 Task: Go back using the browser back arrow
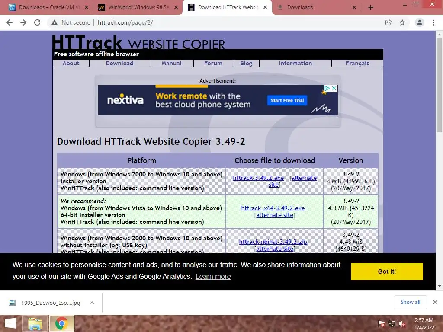(x=10, y=22)
